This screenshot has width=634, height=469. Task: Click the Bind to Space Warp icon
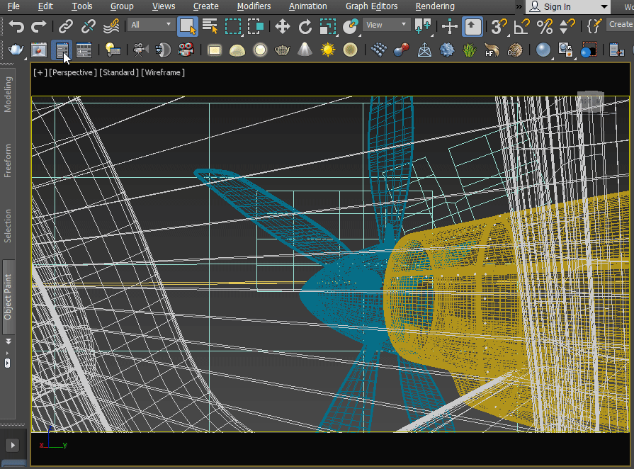111,27
